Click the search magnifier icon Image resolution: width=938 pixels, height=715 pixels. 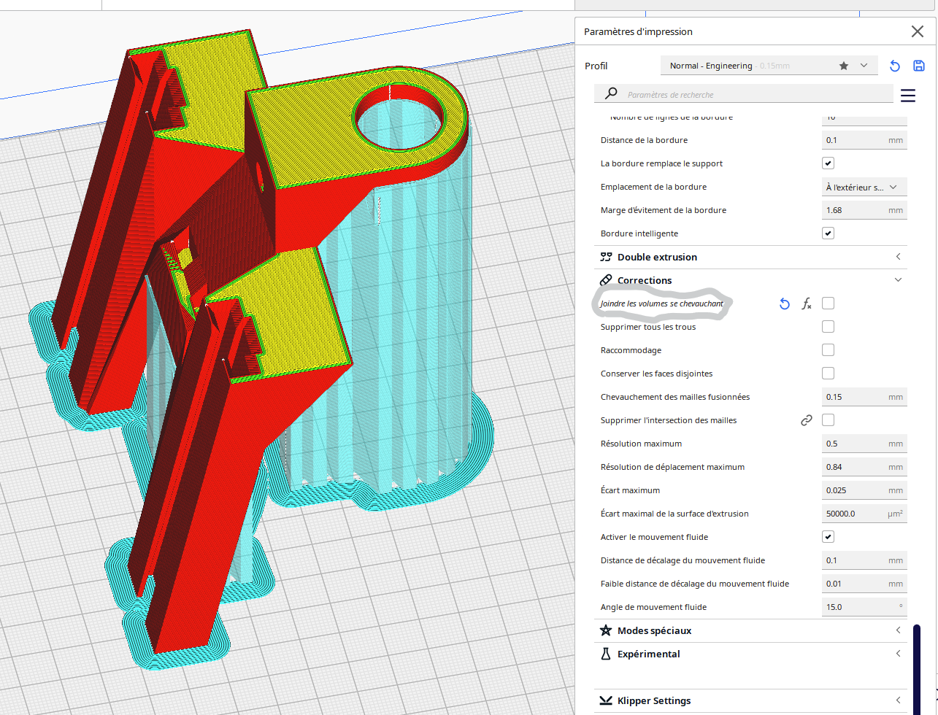611,94
